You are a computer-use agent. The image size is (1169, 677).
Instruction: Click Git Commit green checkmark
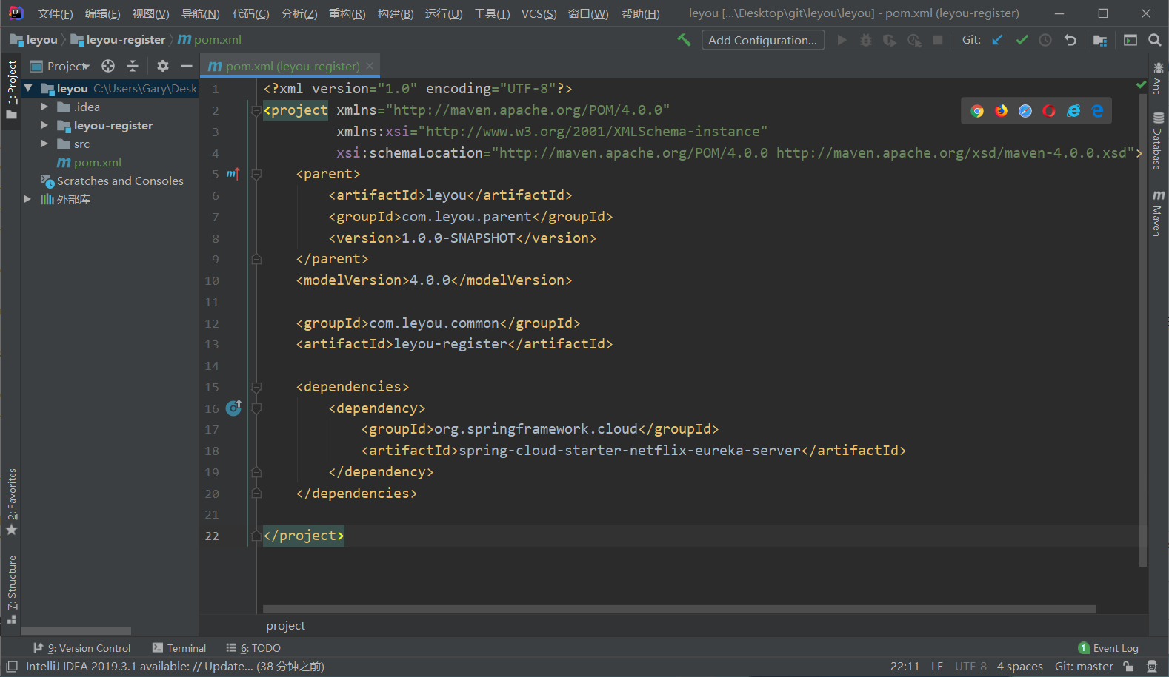pos(1022,40)
